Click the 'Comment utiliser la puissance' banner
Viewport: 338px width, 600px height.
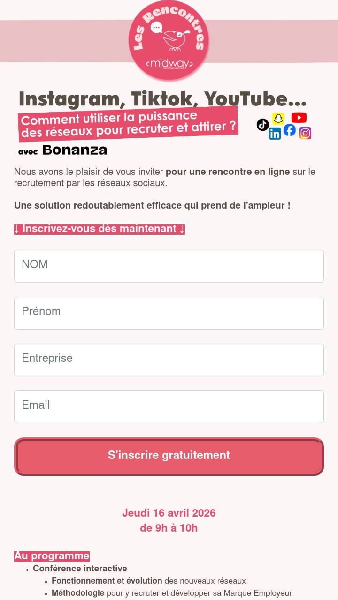point(128,124)
